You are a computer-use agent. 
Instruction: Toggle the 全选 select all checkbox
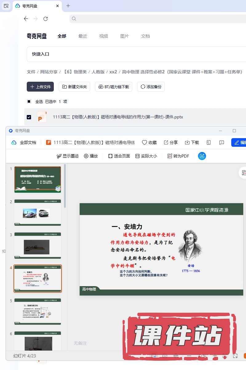tap(29, 101)
